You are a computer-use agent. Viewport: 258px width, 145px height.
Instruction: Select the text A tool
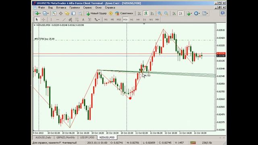(83, 20)
